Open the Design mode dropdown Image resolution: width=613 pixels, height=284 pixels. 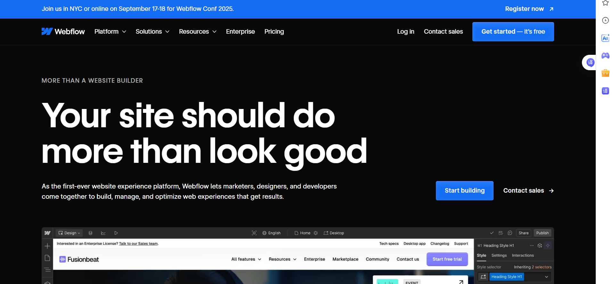coord(69,233)
